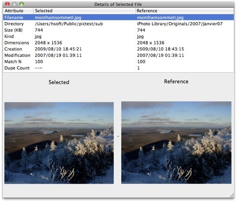Select the Filename attribute row label

tap(14, 17)
